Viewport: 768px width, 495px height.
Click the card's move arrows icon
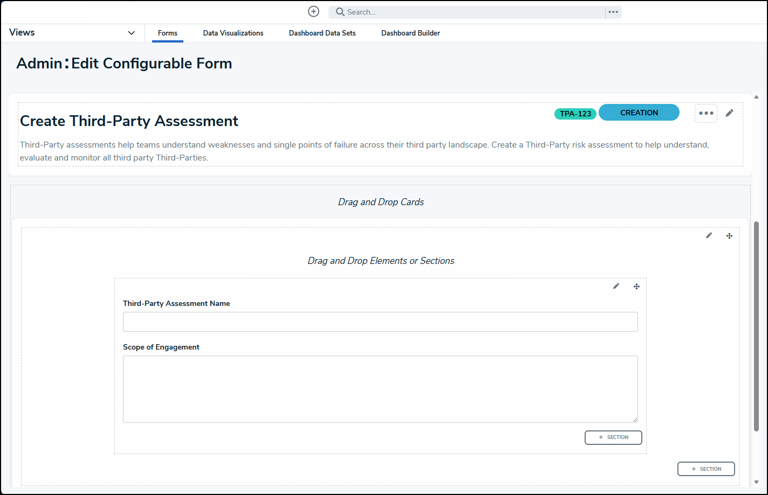[x=729, y=235]
